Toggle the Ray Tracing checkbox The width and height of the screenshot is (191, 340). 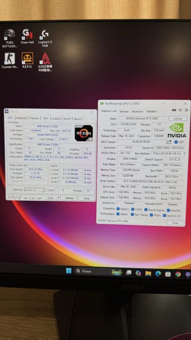pos(132,214)
